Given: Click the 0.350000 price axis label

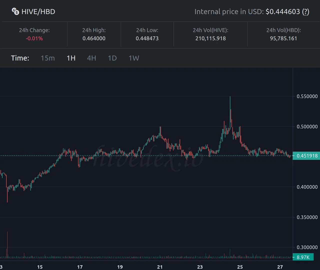Looking at the screenshot, I should point(307,217).
